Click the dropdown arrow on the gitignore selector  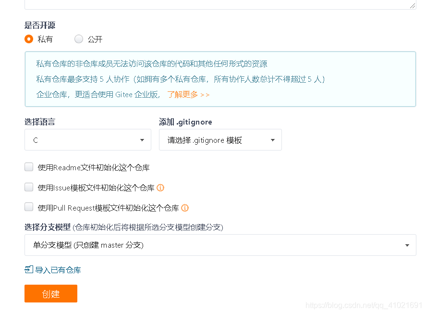pos(272,139)
